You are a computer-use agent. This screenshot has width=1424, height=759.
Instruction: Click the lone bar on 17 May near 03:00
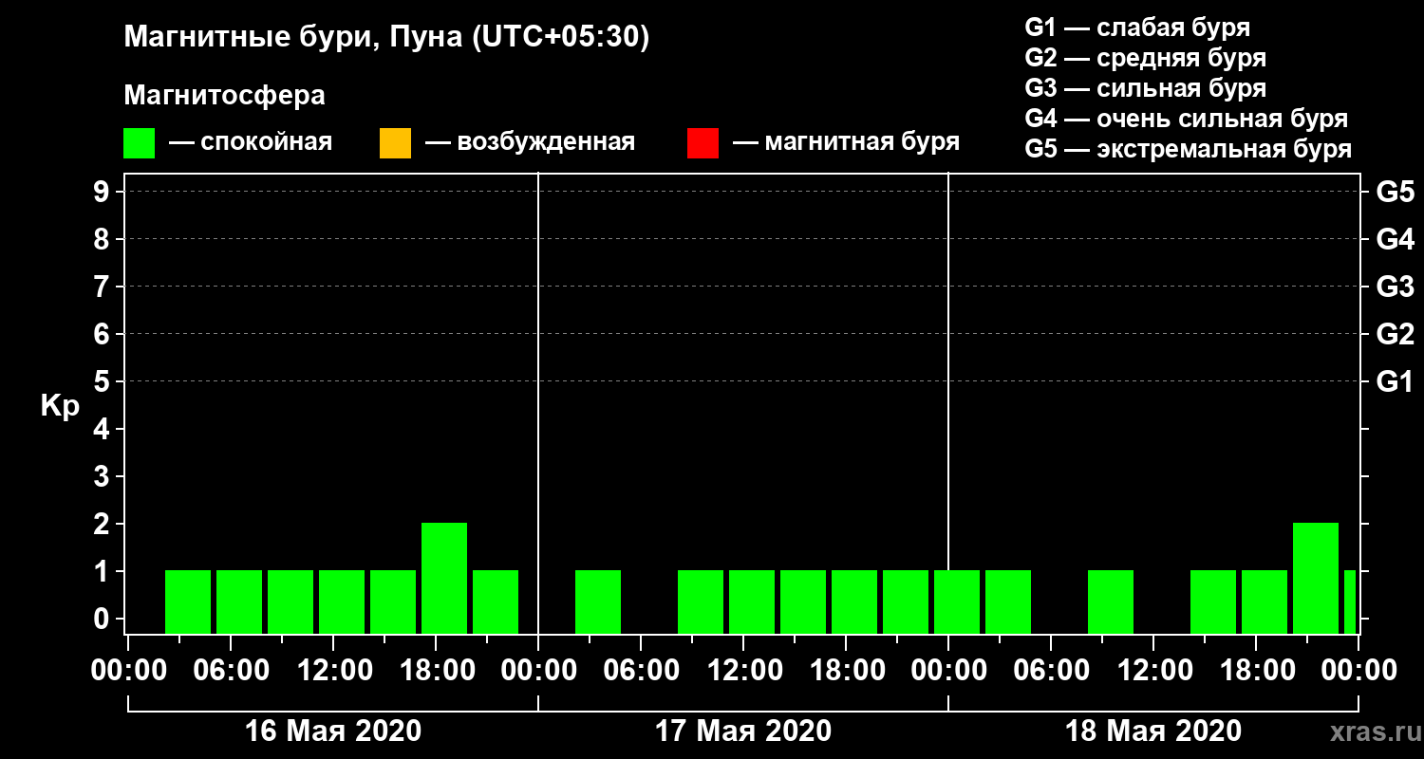click(x=598, y=602)
